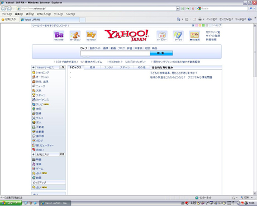Screen dimensions: 257x206
Task: Click the ニュース icon in the service list
Action: click(x=34, y=86)
